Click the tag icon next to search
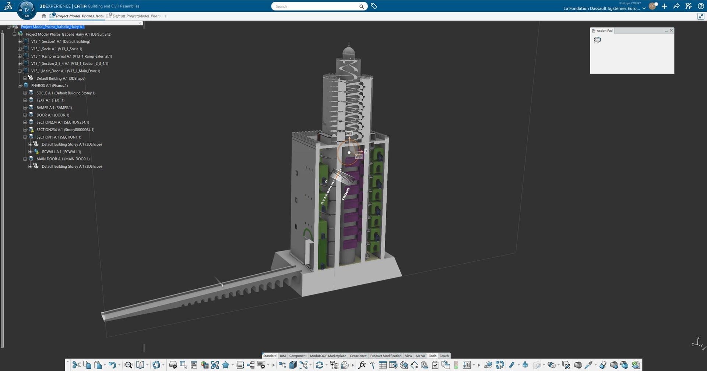 (x=374, y=6)
